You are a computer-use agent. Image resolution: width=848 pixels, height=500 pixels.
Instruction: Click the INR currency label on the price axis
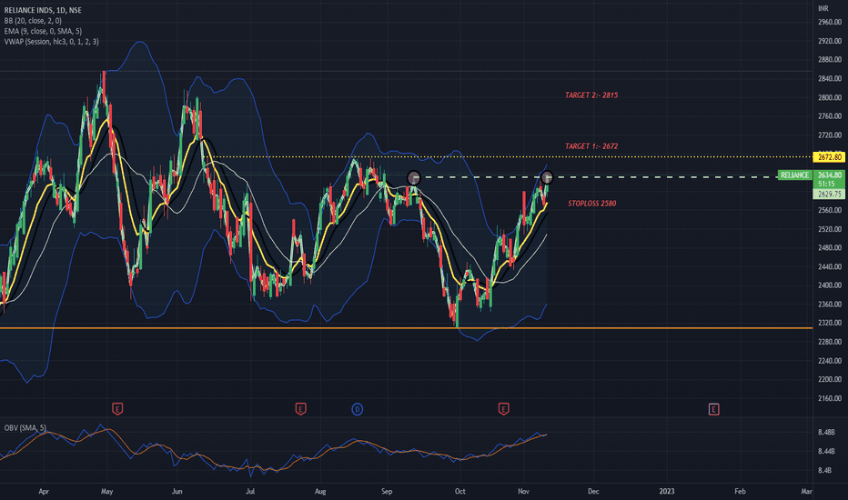(823, 8)
